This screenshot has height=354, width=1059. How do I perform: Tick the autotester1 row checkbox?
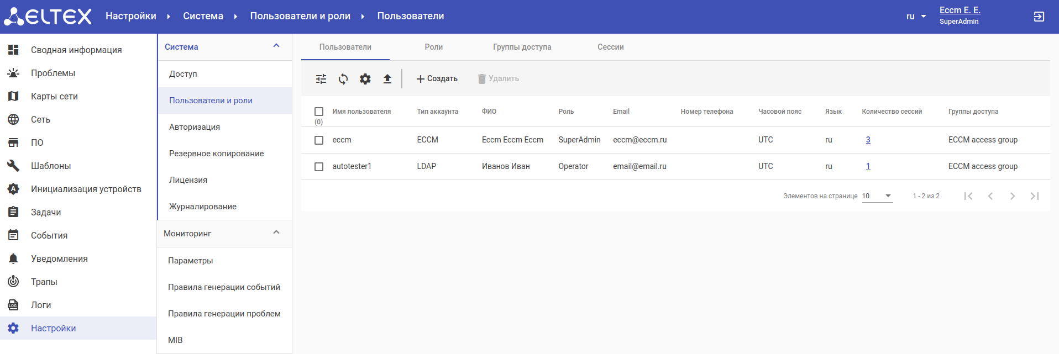point(319,167)
